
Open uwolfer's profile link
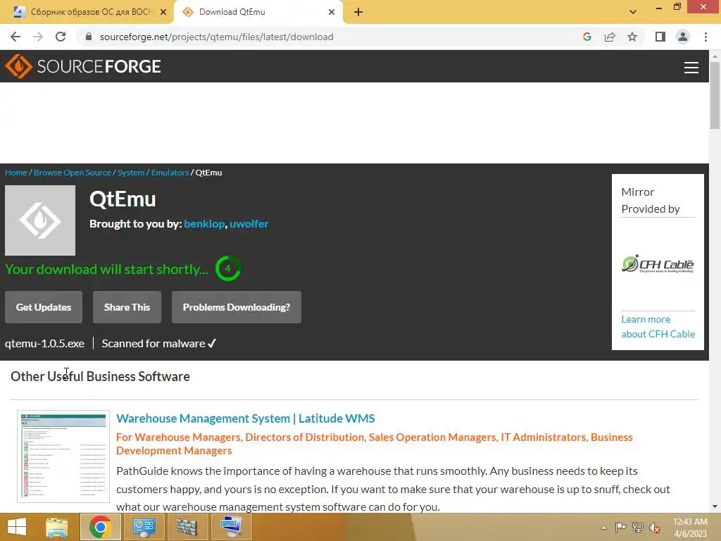coord(249,223)
